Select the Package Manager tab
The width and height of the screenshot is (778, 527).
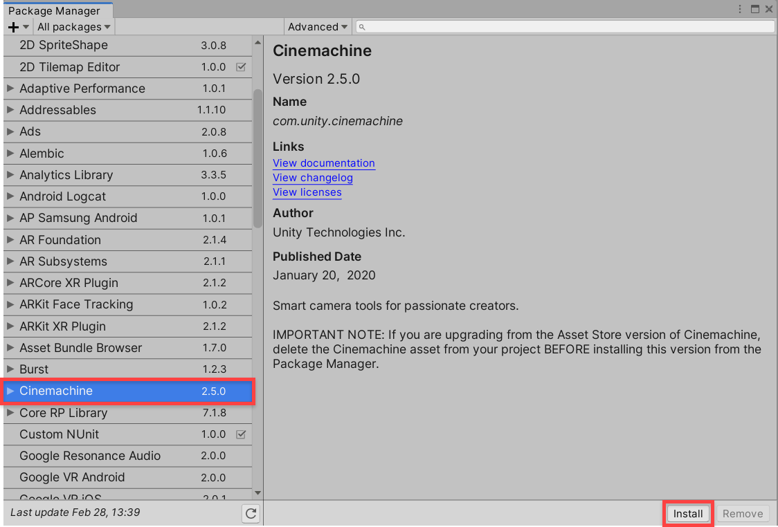click(x=57, y=10)
